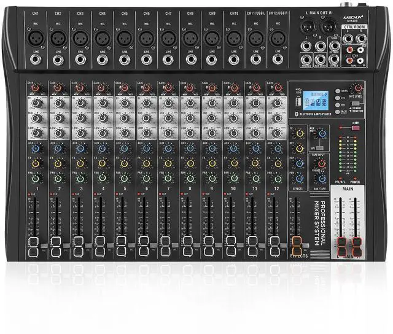Click the MAIN section label

pyautogui.click(x=348, y=188)
